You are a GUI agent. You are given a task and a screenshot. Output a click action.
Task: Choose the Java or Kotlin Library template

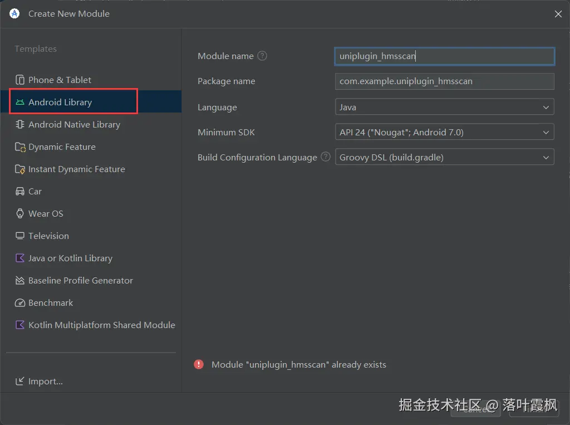tap(91, 258)
